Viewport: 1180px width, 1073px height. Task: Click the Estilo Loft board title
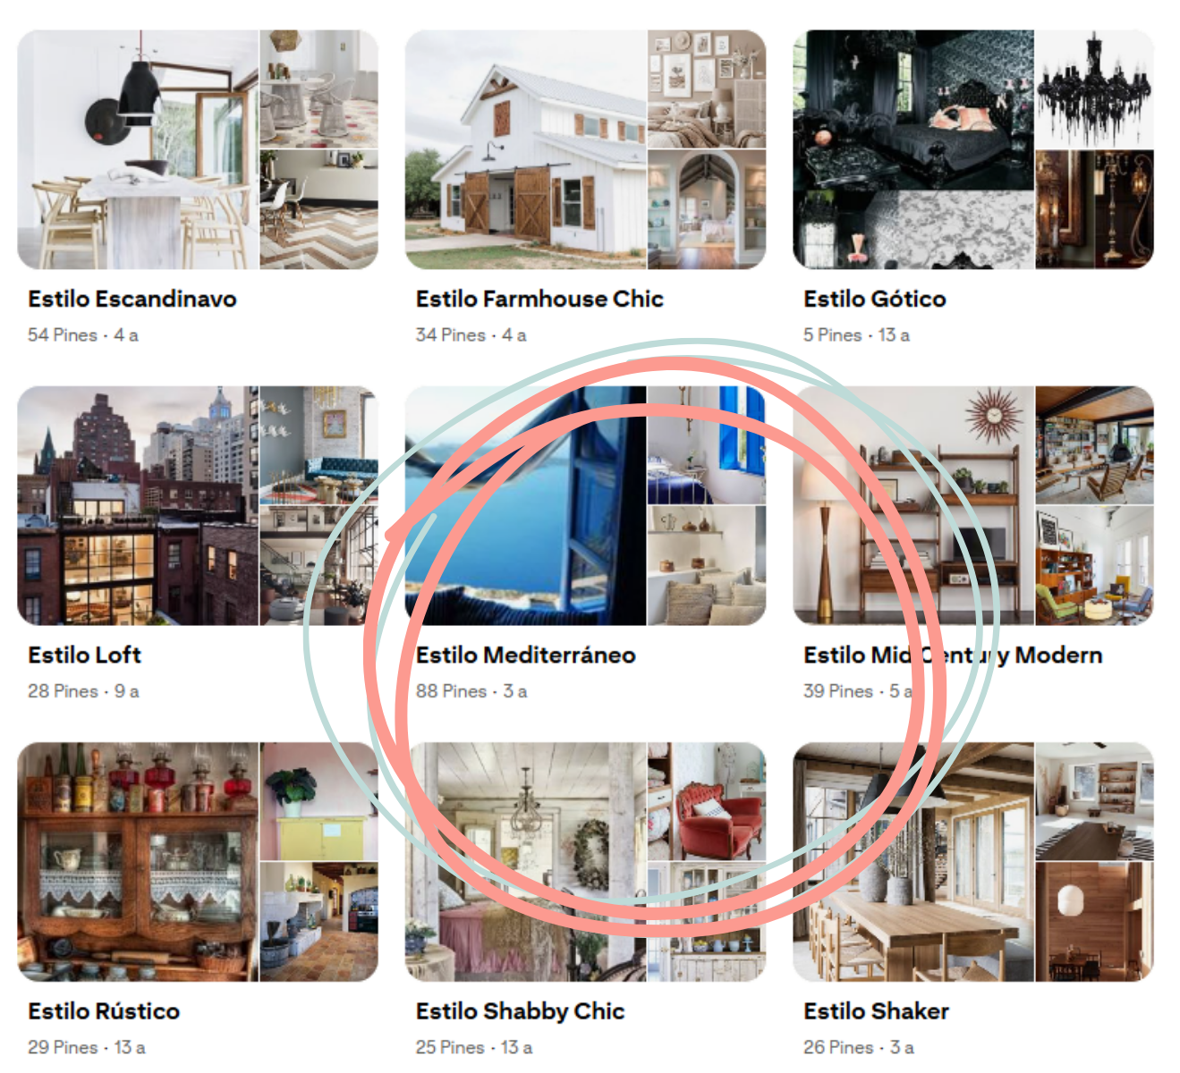[85, 655]
